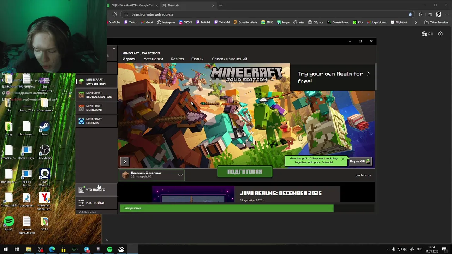Viewport: 452px width, 254px height.
Task: Open the browser three-dot menu
Action: pos(446,14)
